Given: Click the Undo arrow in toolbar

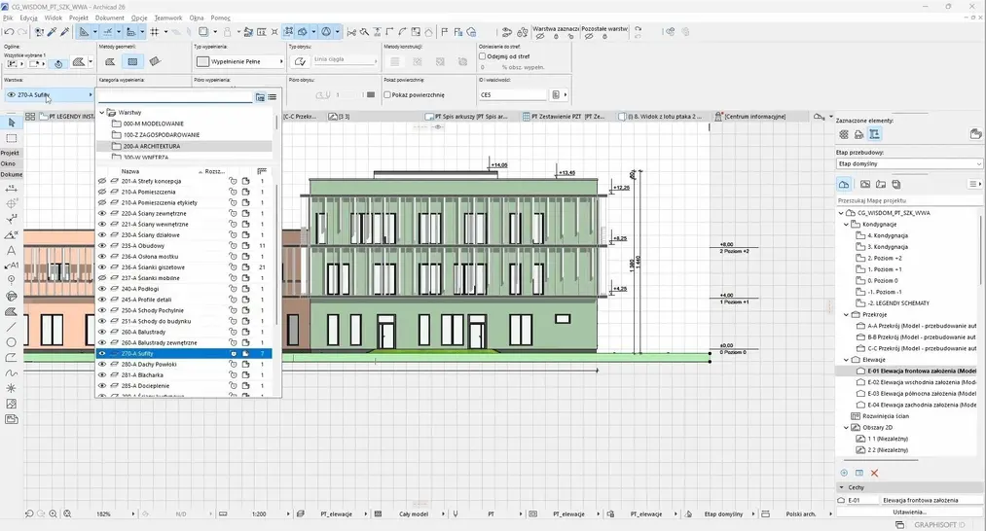Looking at the screenshot, I should (x=9, y=32).
